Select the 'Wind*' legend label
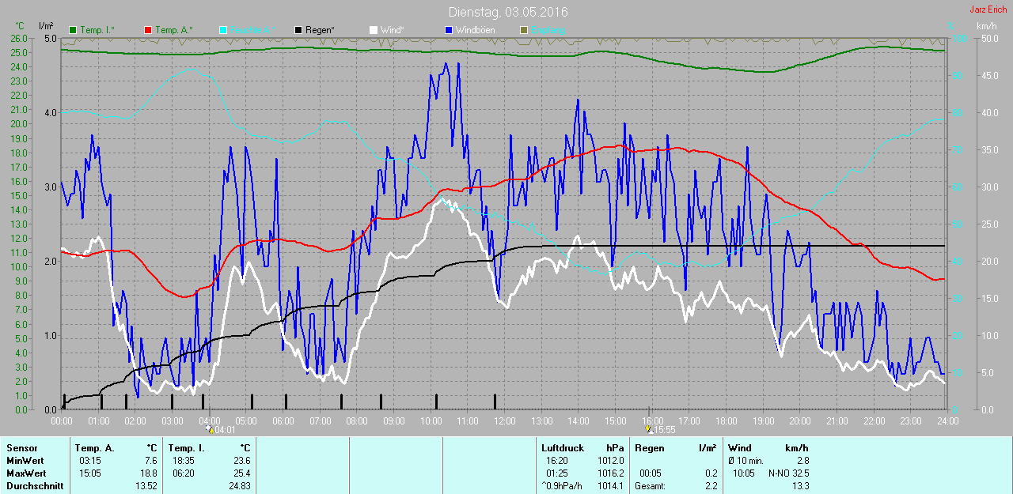The width and height of the screenshot is (1013, 494). pyautogui.click(x=392, y=30)
